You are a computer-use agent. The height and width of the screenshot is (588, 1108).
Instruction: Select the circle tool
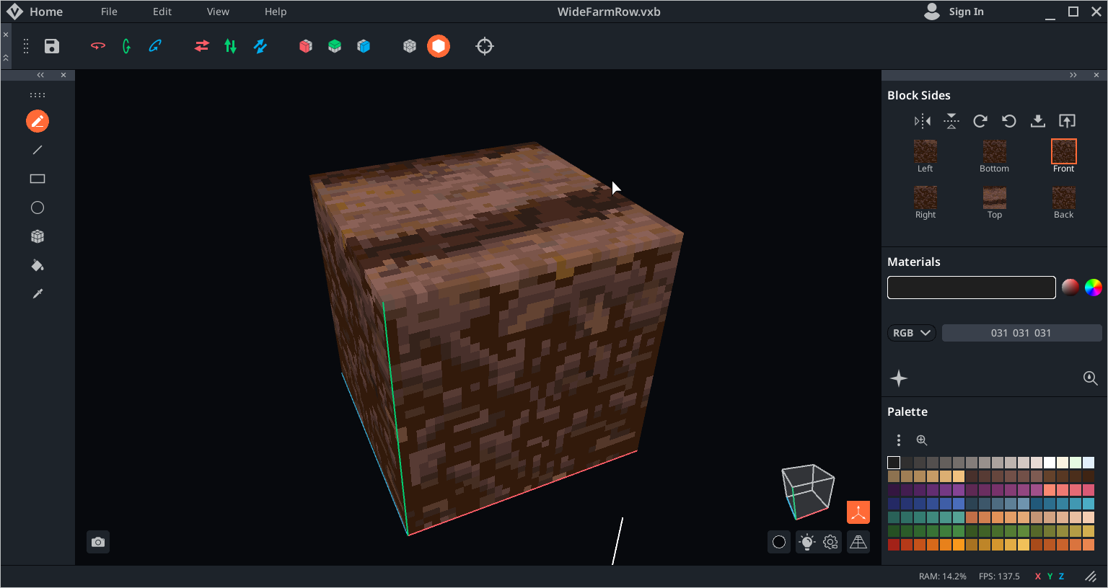[x=38, y=208]
